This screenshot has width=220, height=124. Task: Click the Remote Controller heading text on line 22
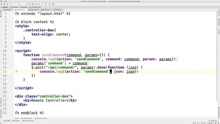49,100
